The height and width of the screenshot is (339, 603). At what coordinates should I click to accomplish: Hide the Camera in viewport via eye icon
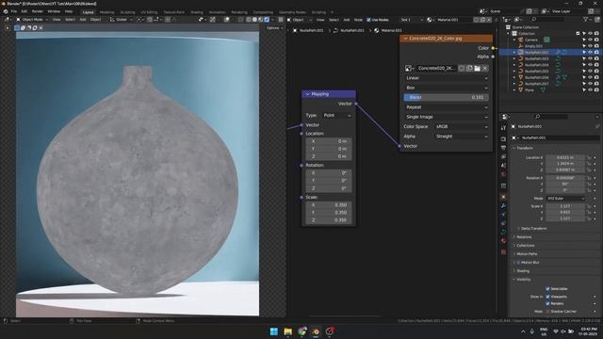(591, 40)
